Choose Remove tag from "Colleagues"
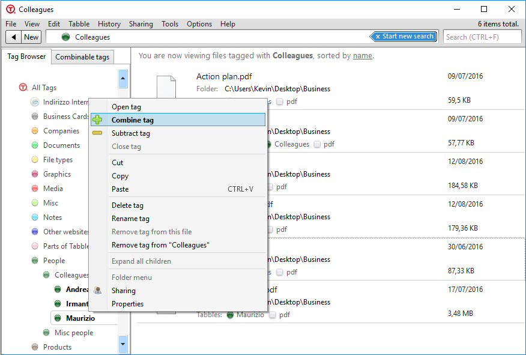Screen dimensions: 526x355 tap(178, 245)
